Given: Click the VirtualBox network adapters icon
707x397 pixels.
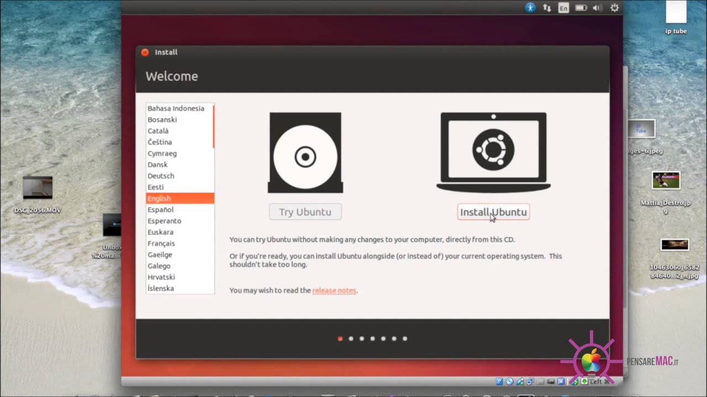Looking at the screenshot, I should coord(530,381).
